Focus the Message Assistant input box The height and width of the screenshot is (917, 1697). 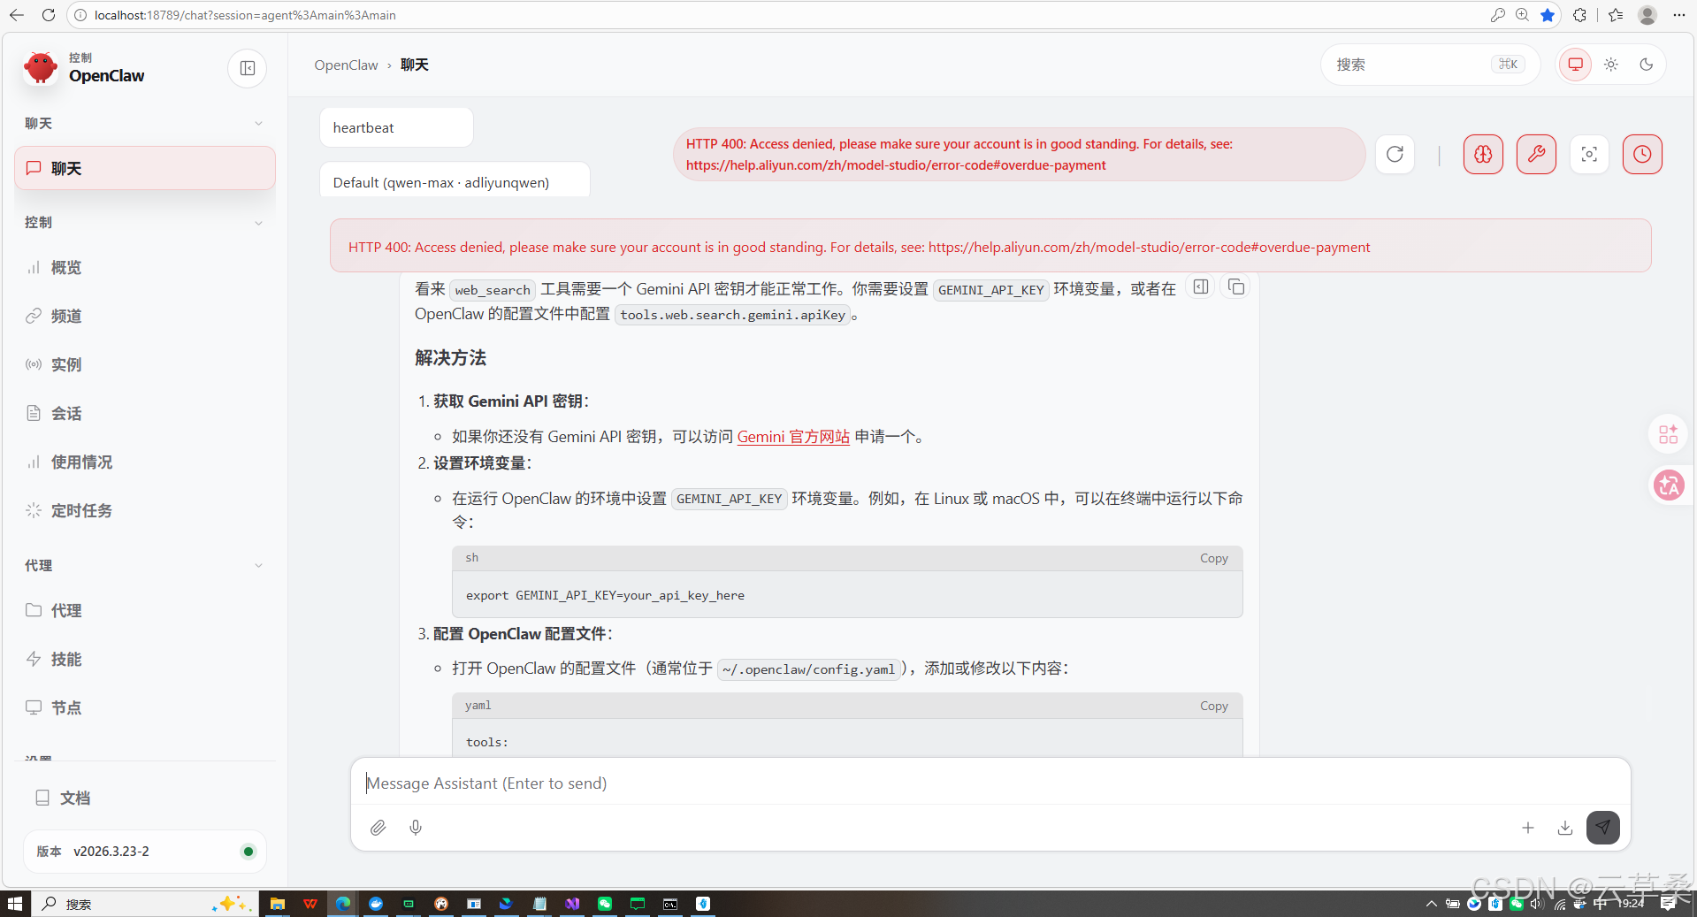tap(990, 783)
